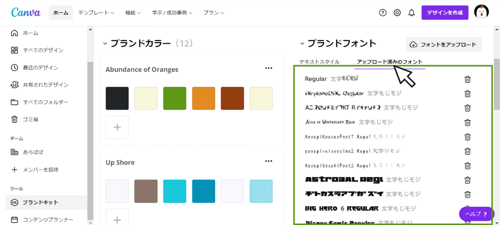The width and height of the screenshot is (500, 225).
Task: Select the black swatch in Abundance of Oranges
Action: coord(117,98)
